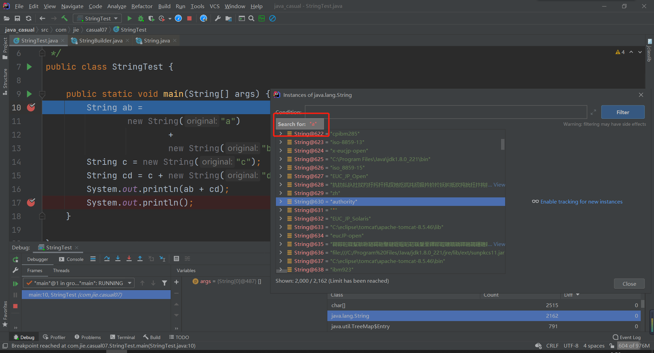Viewport: 654px width, 353px height.
Task: Click the Build project hammer icon
Action: (65, 18)
